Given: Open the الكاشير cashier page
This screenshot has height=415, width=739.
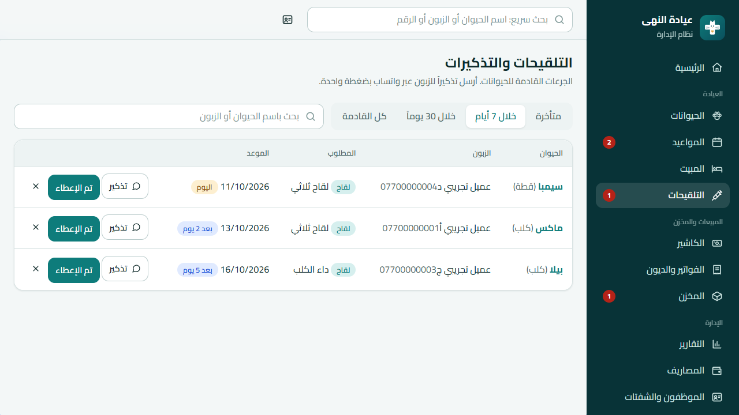Looking at the screenshot, I should (x=663, y=243).
